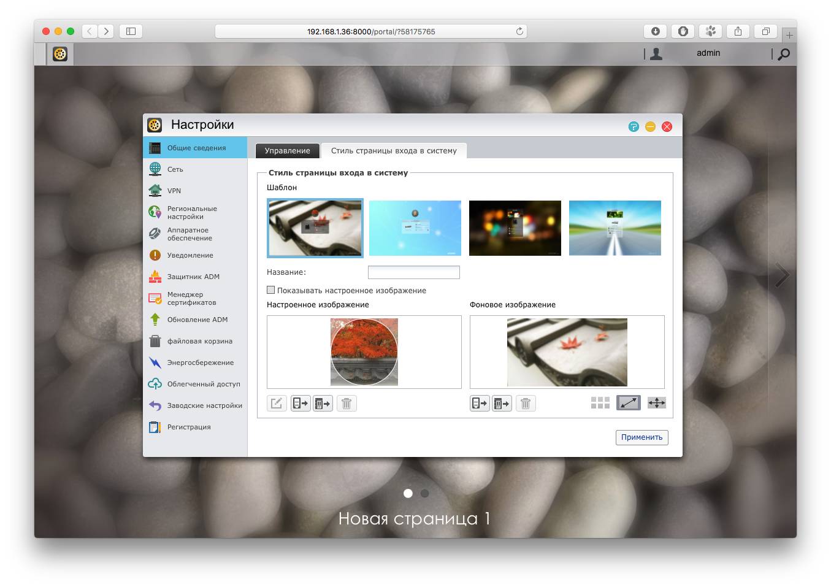
Task: Open Заводские настройки section
Action: 195,405
